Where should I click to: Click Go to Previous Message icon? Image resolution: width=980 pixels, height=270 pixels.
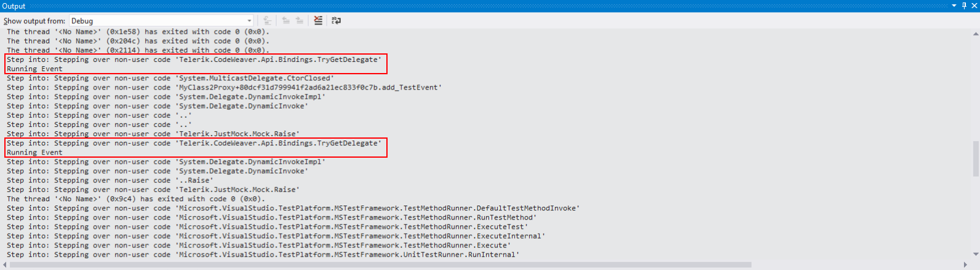[286, 20]
